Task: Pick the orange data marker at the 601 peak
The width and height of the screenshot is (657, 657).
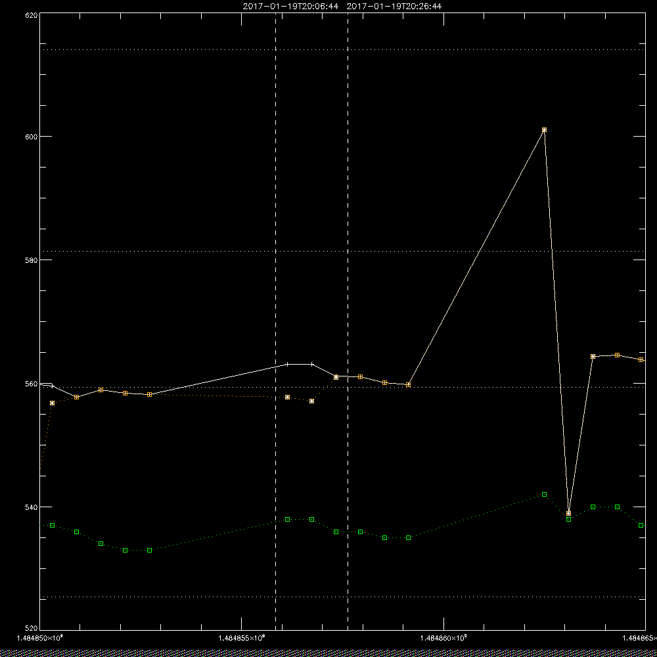Action: point(544,130)
